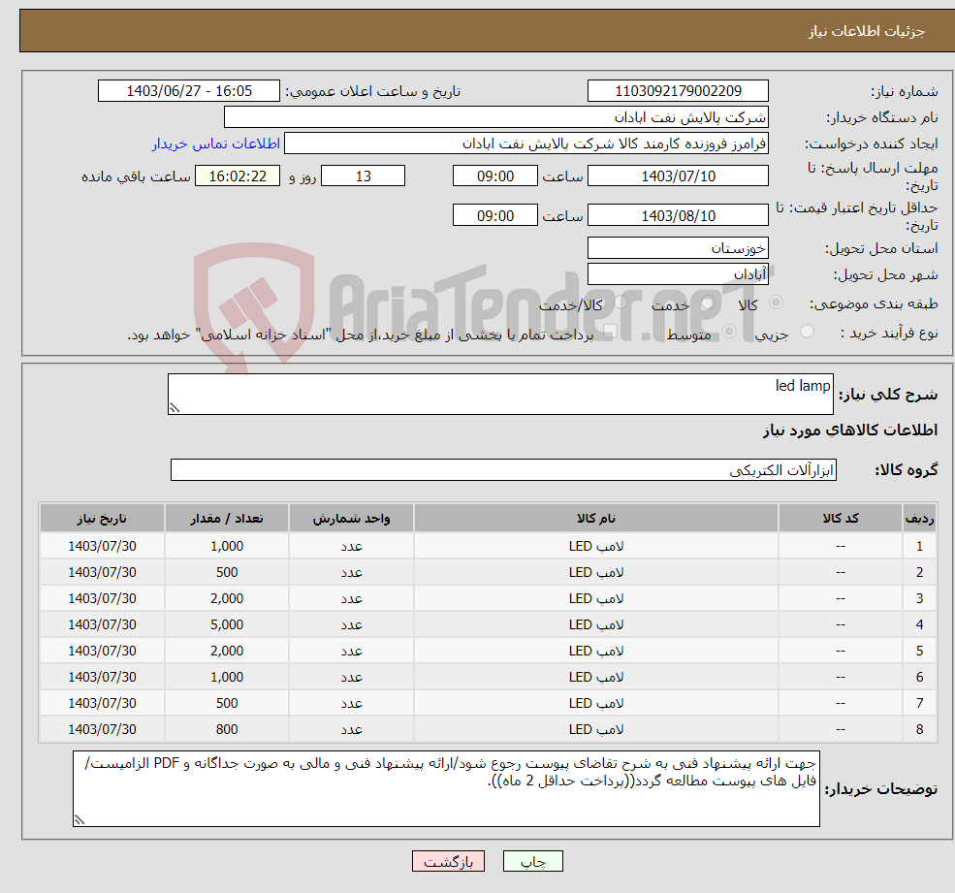
Task: Click the ردیف column header
Action: tap(920, 519)
